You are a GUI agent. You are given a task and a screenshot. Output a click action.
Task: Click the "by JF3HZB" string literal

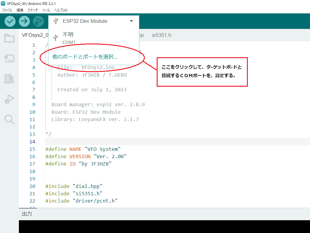(x=95, y=164)
